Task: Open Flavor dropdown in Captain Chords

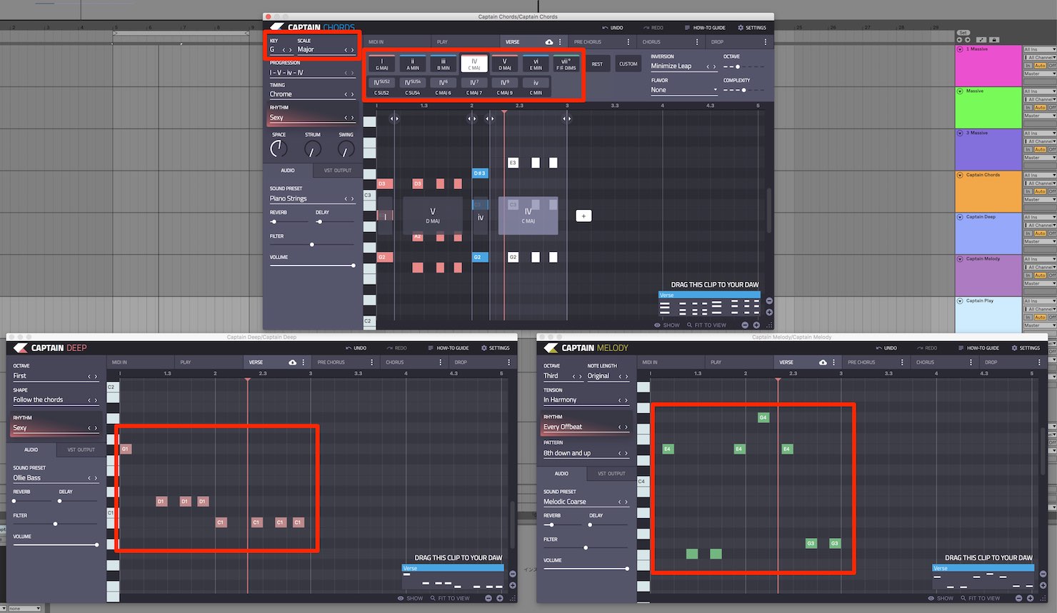Action: pyautogui.click(x=683, y=90)
